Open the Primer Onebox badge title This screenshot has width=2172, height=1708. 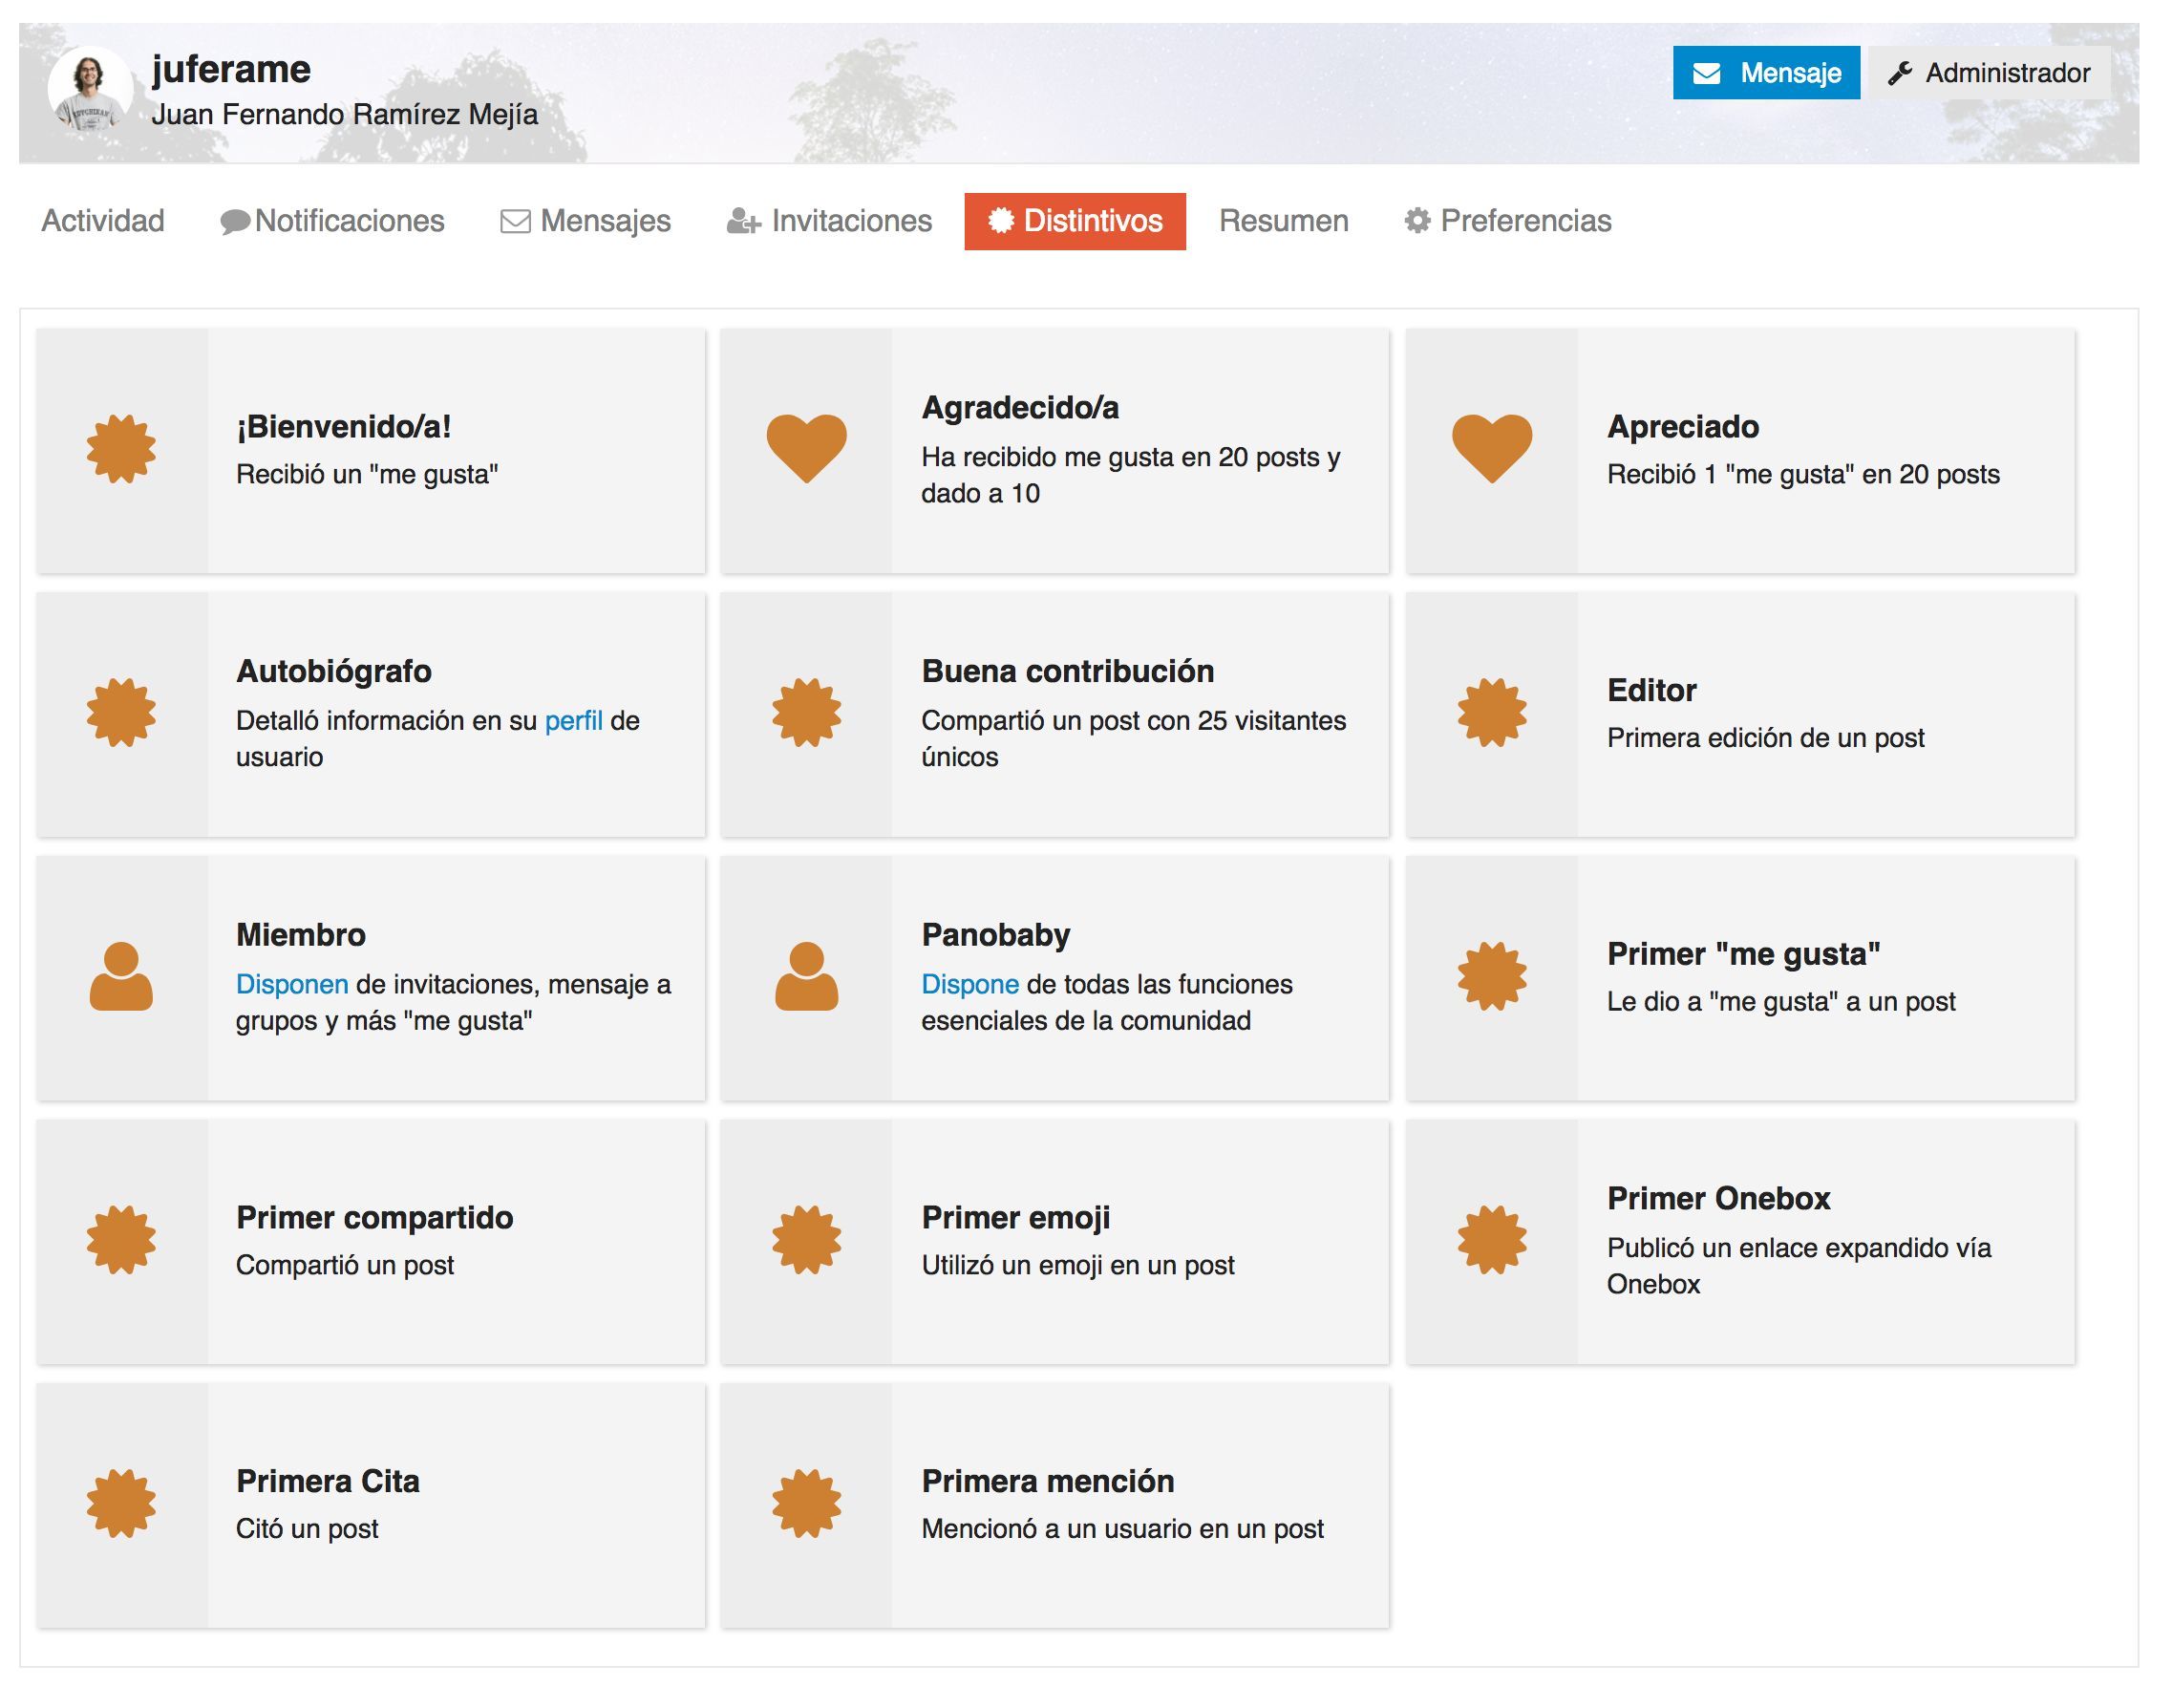pos(1719,1198)
